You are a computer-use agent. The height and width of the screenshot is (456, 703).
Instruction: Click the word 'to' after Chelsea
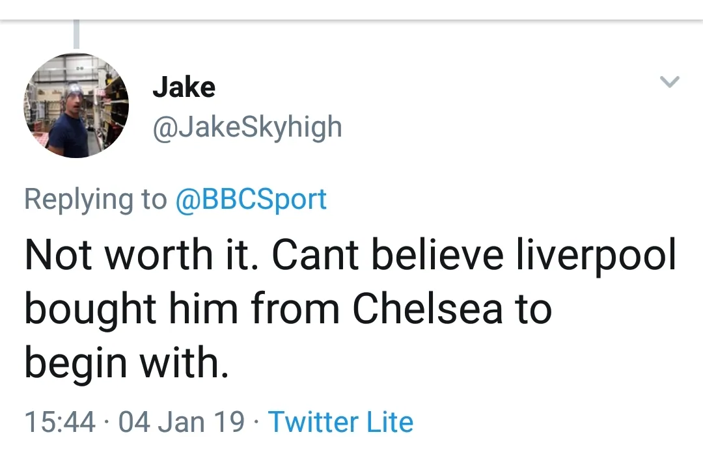(534, 309)
